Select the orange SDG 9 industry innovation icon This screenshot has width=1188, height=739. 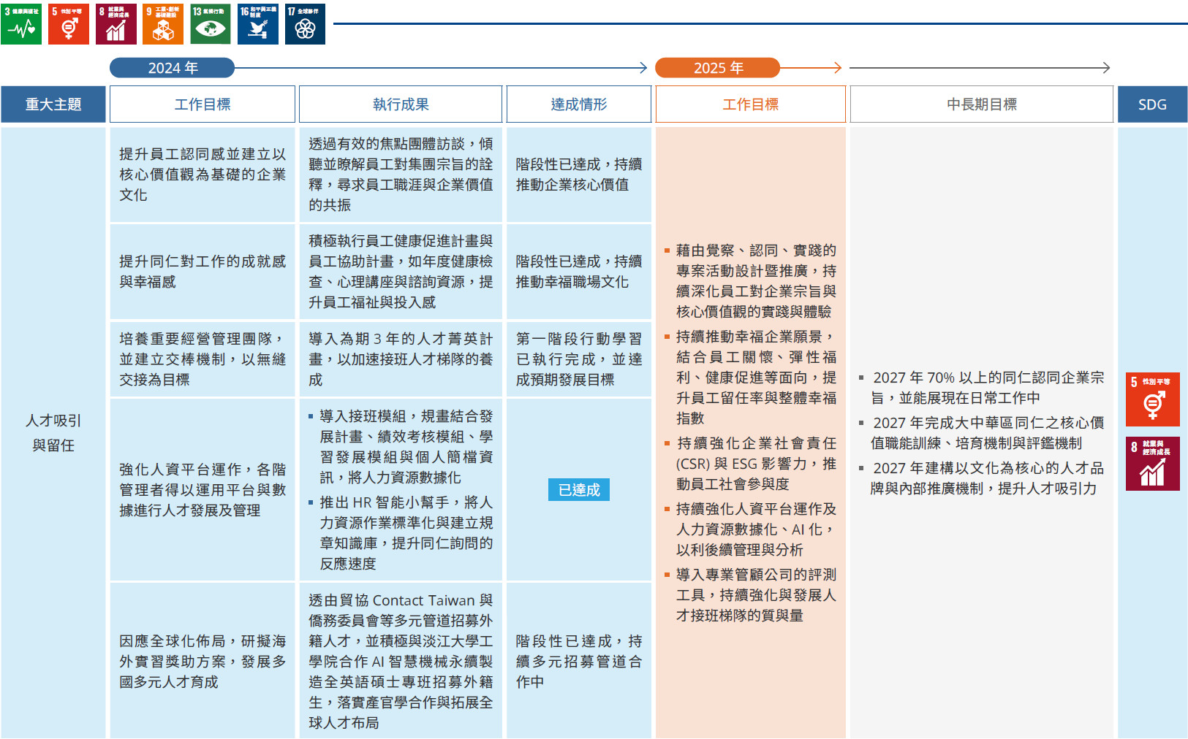coord(163,24)
